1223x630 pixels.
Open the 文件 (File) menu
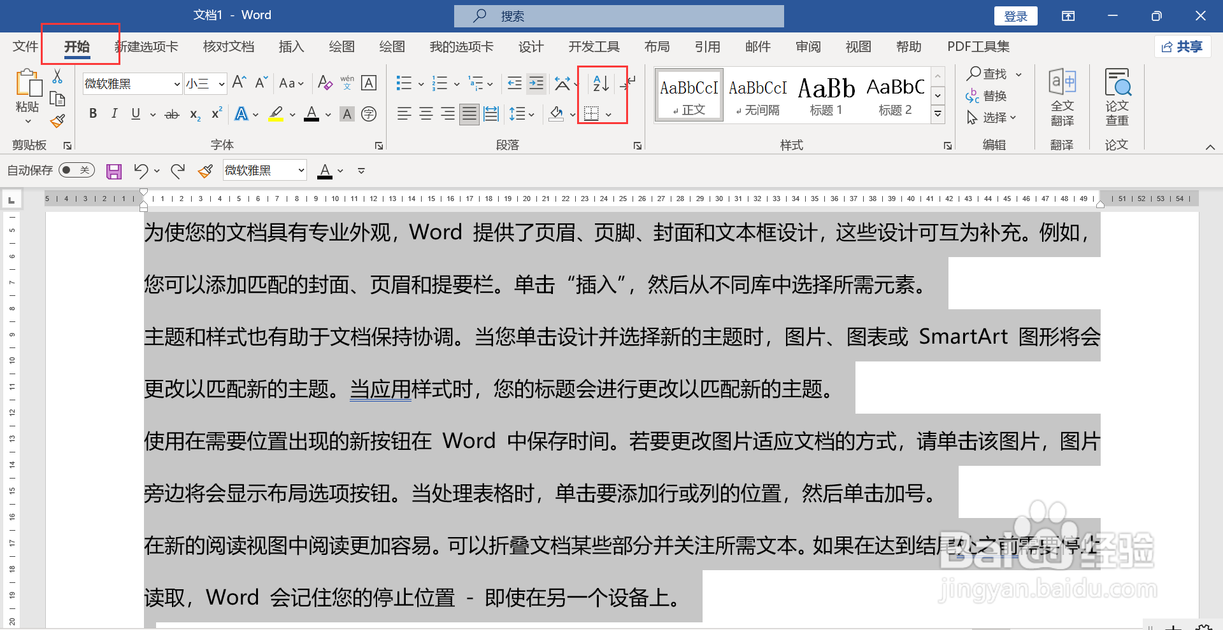click(x=25, y=46)
